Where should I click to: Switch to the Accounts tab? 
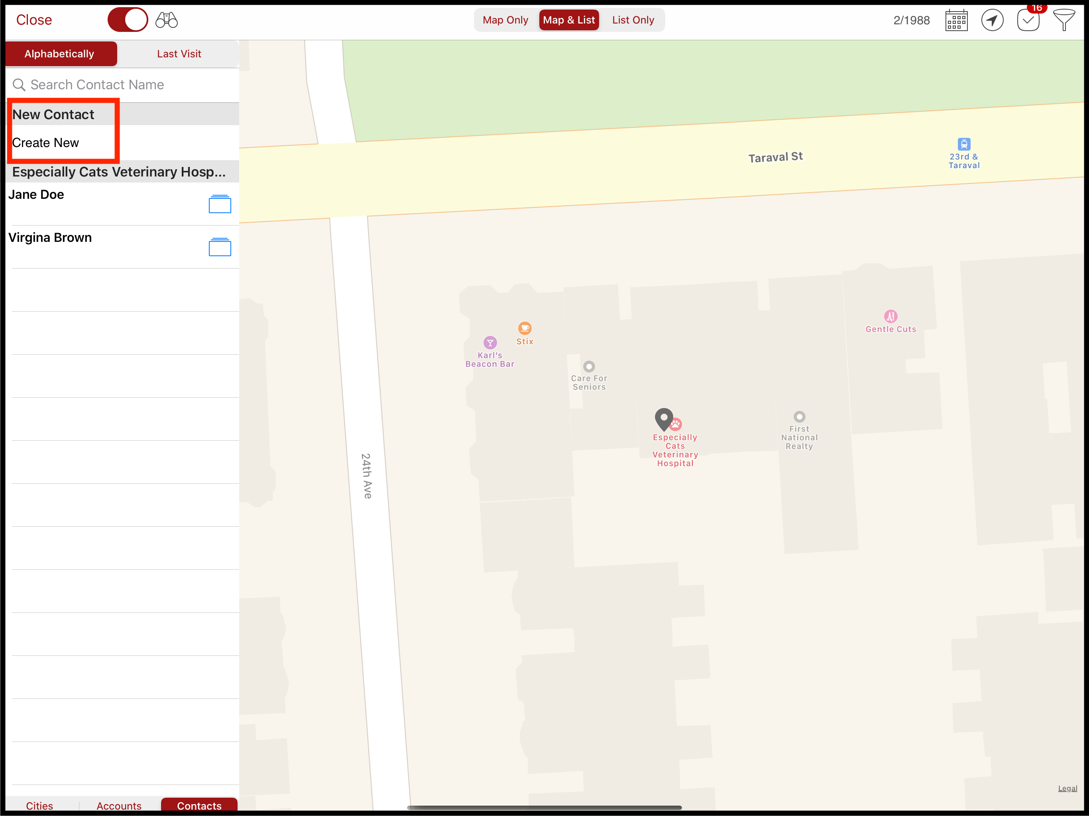[x=119, y=806]
